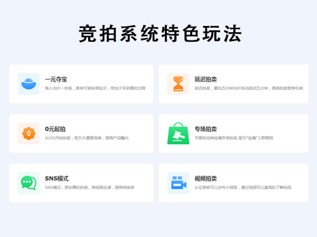317x237 pixels.
Task: Open the 0元起拍 feature title
Action: coord(55,129)
